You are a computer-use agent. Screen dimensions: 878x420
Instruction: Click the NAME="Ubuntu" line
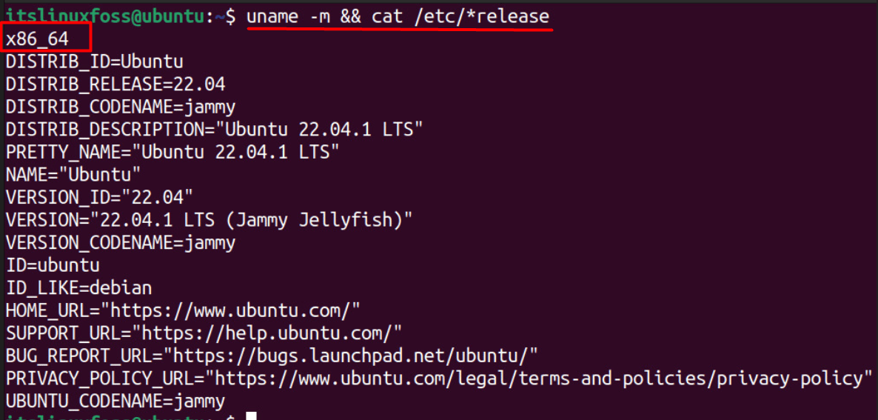pyautogui.click(x=73, y=175)
